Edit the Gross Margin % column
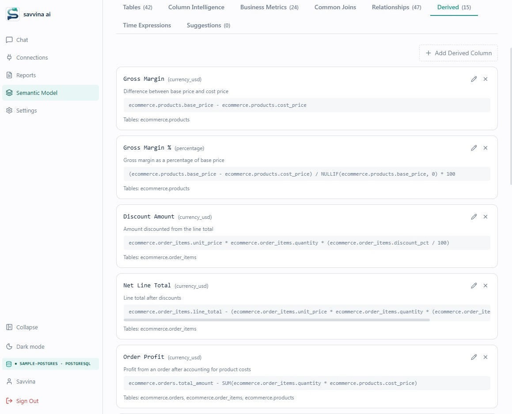This screenshot has height=414, width=512. 474,148
